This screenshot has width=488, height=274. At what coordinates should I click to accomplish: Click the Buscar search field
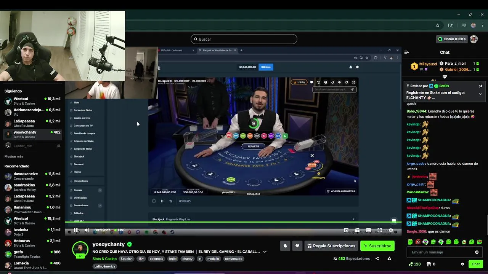pos(244,39)
